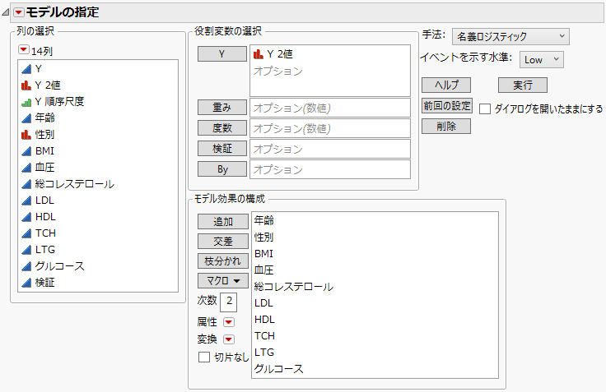Expand the マクロ dropdown button
606x392 pixels.
pos(223,280)
